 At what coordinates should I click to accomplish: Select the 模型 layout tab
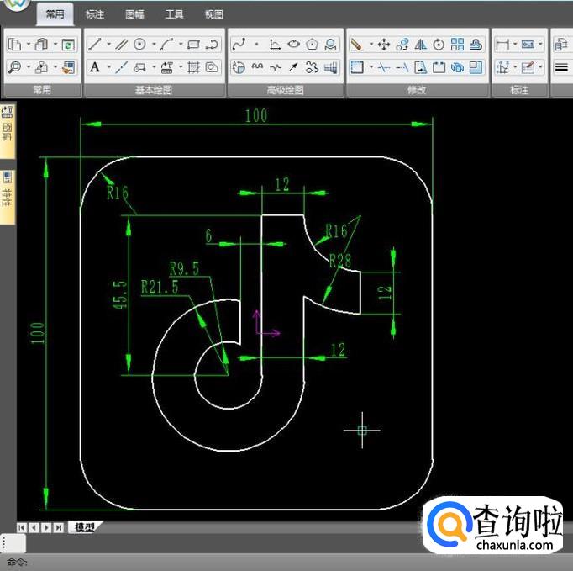(84, 527)
